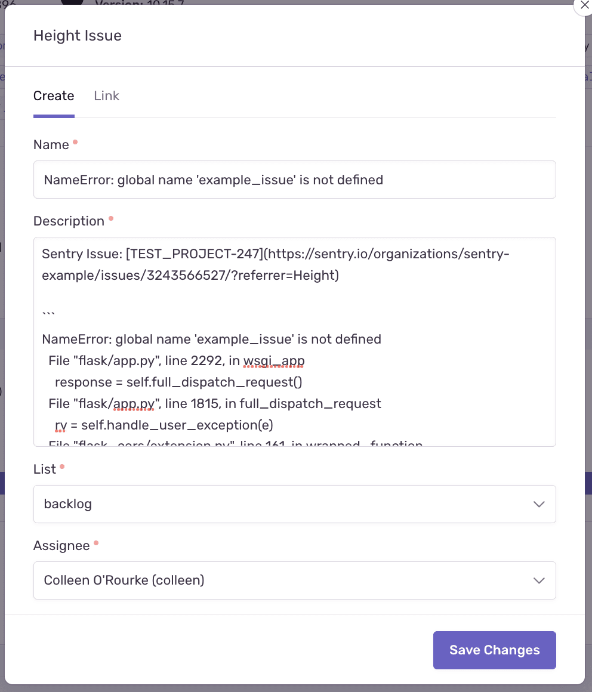Switch to the Link tab
The image size is (592, 692).
(106, 96)
